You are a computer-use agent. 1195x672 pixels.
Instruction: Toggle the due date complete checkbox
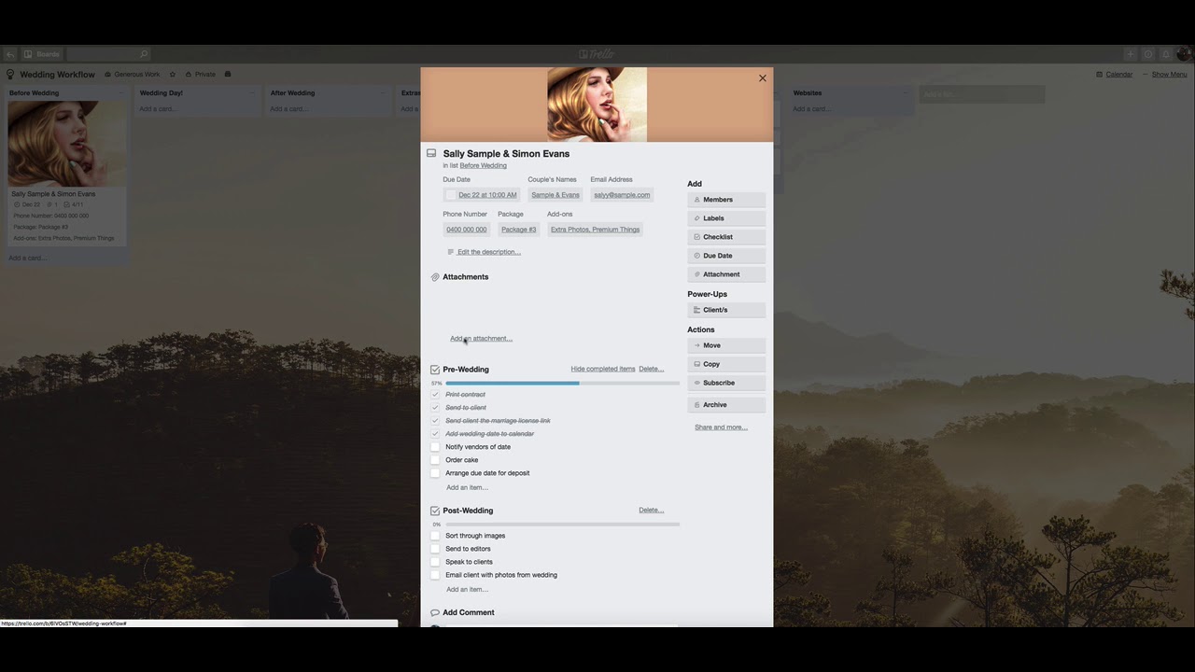[451, 195]
